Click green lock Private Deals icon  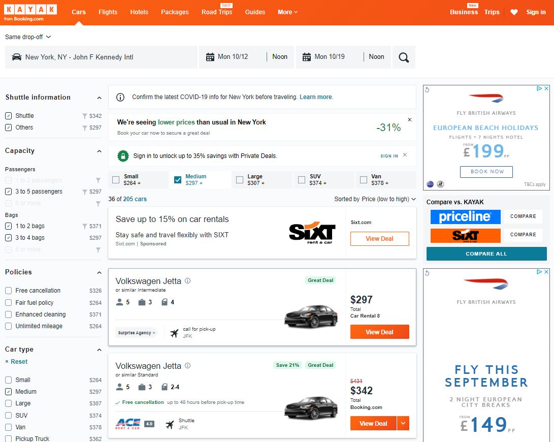tap(123, 156)
